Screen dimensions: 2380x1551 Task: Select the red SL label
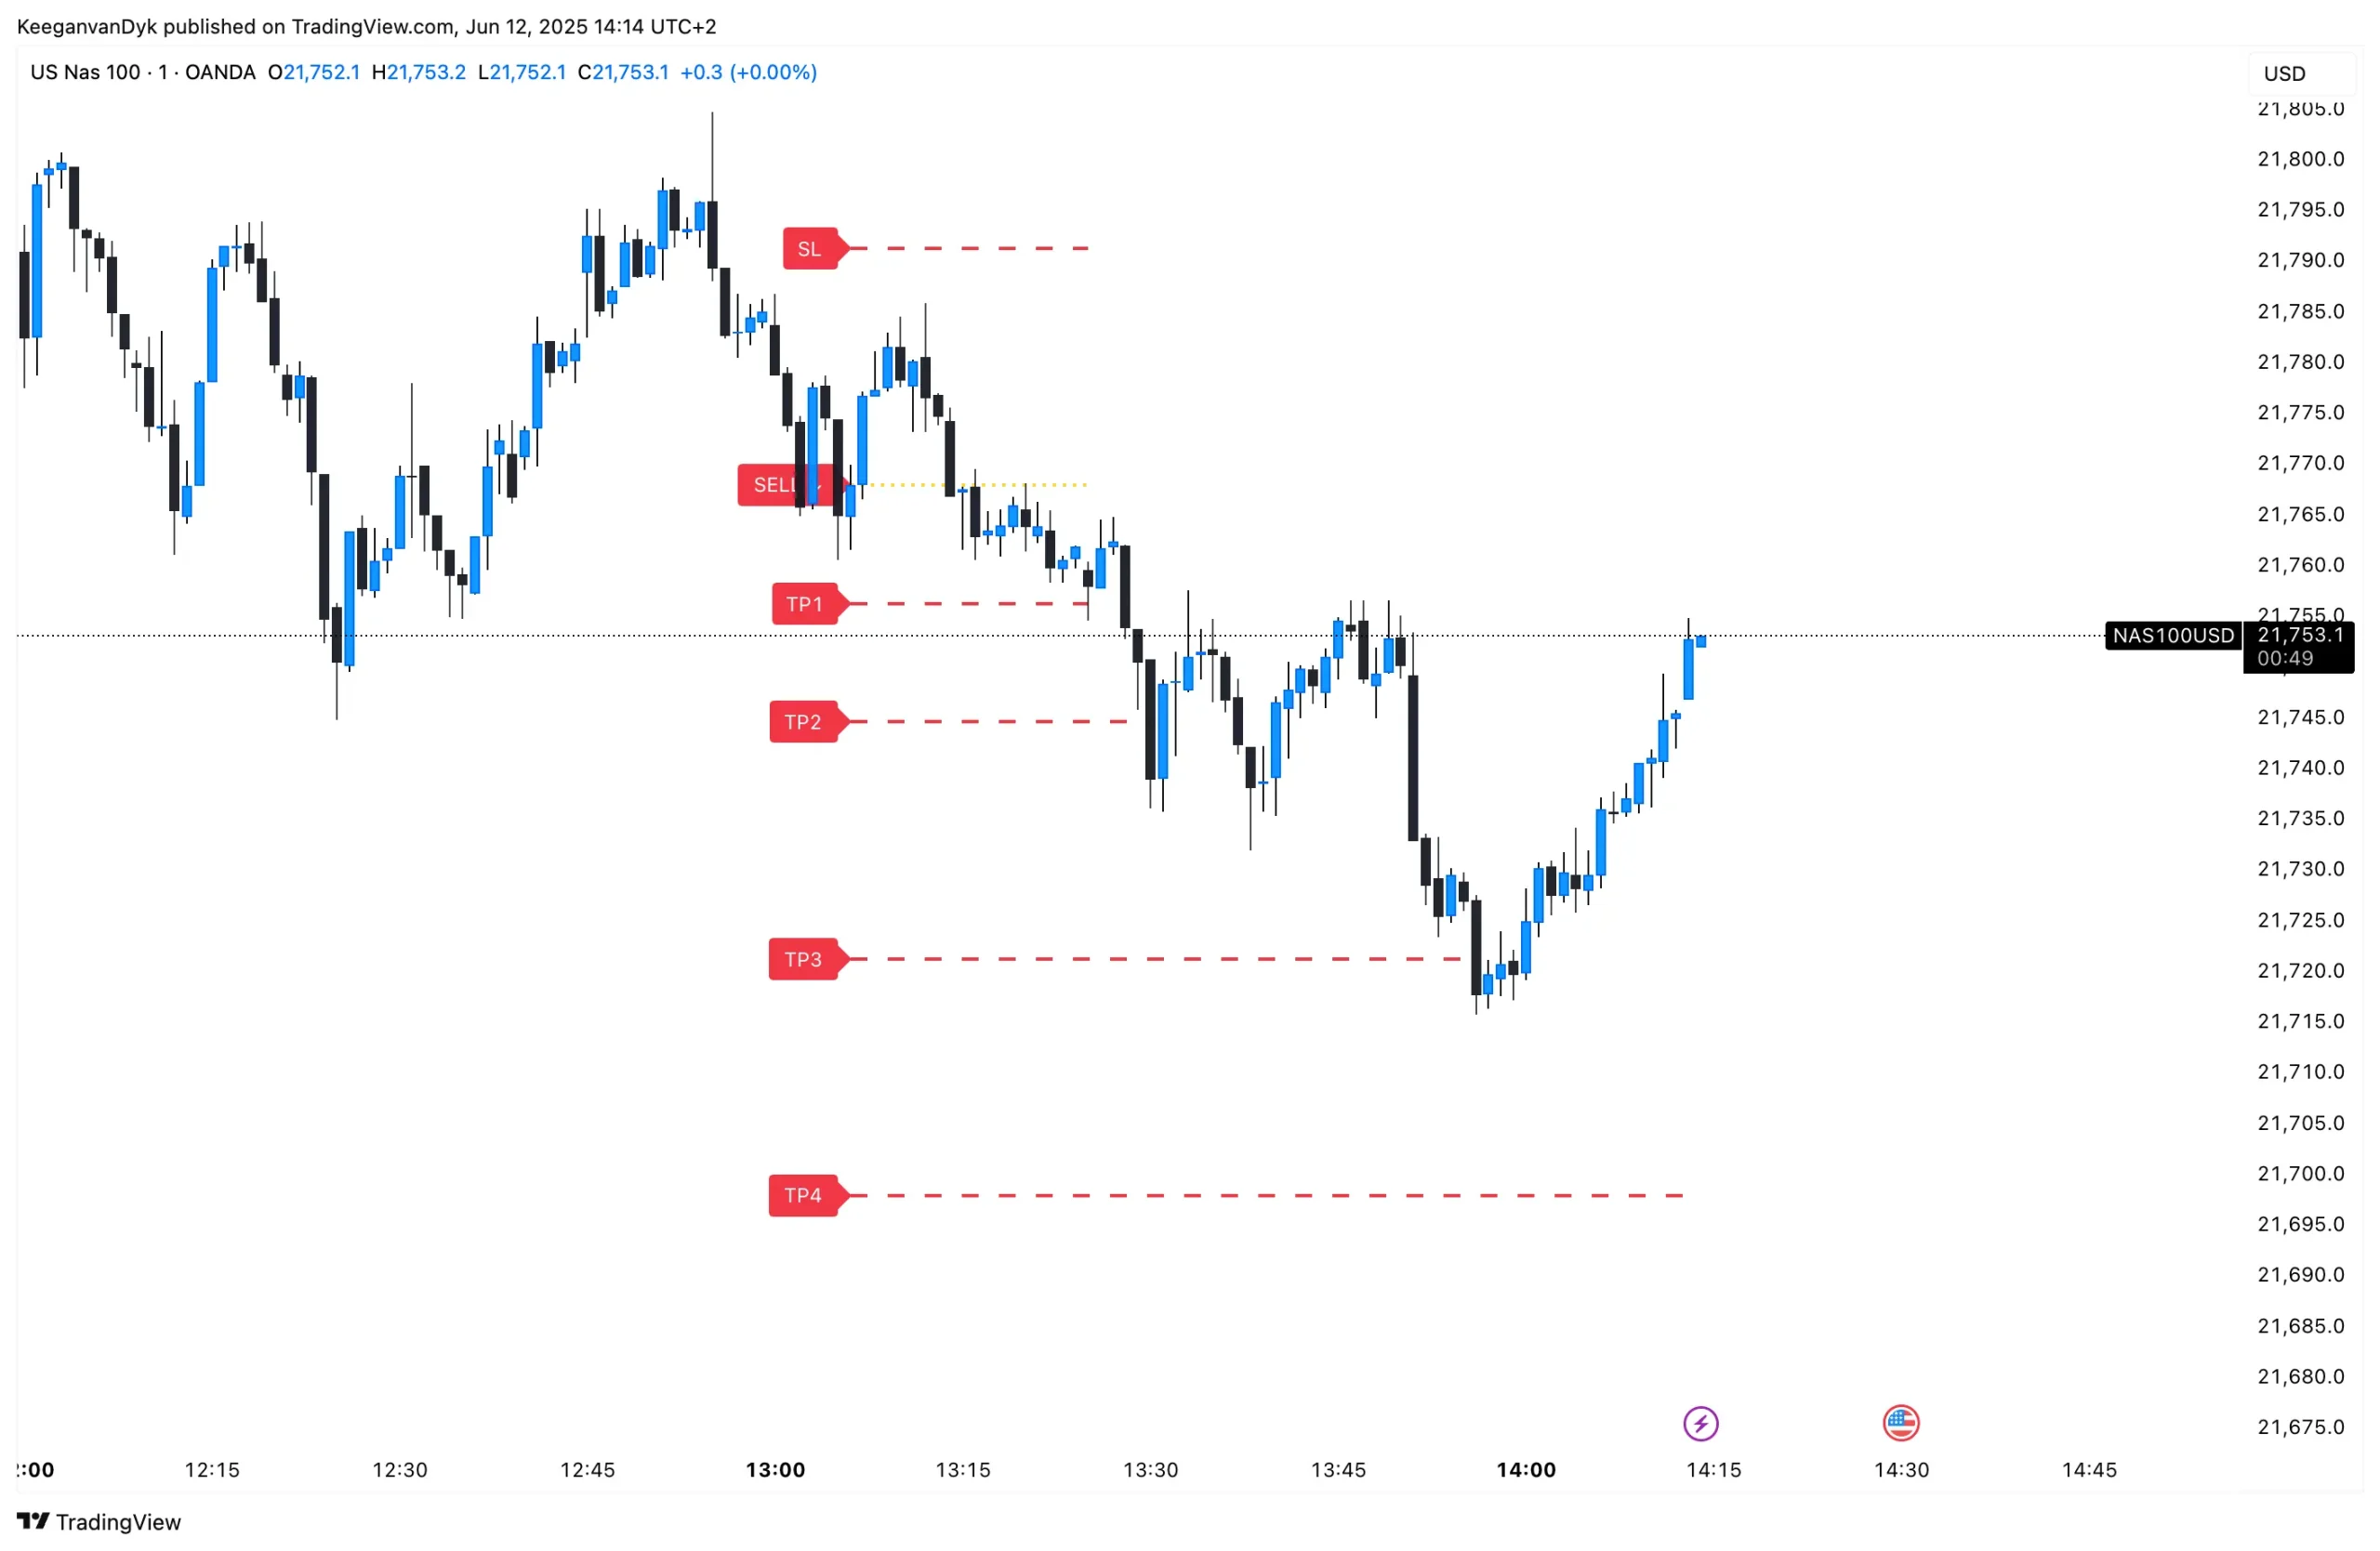[x=810, y=249]
